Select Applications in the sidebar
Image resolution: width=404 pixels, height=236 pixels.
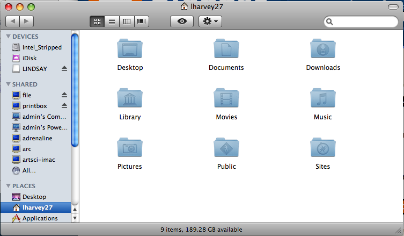(x=40, y=218)
